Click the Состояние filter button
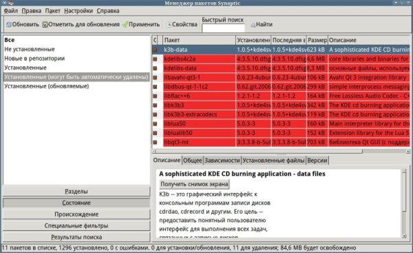 tap(76, 203)
